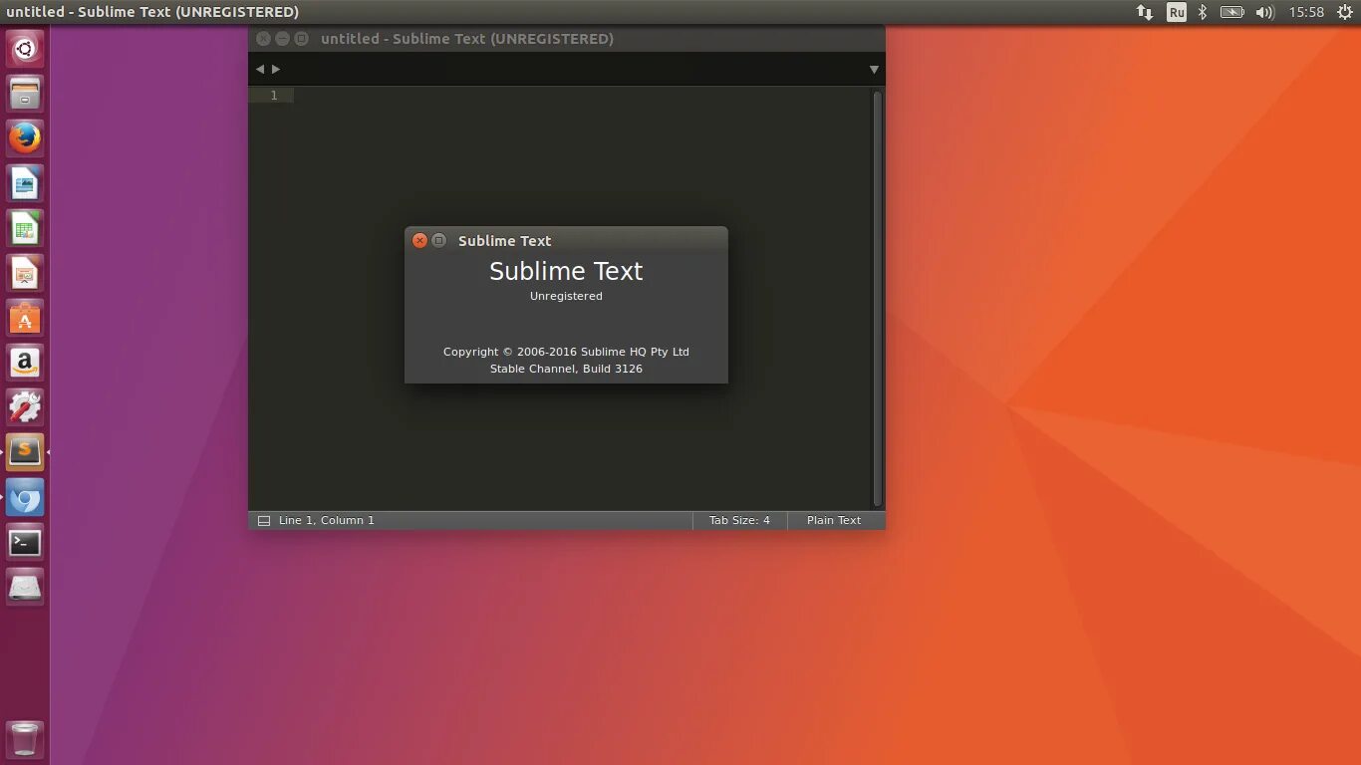Image resolution: width=1361 pixels, height=765 pixels.
Task: Minimize the main Sublime Text editor window
Action: 282,39
